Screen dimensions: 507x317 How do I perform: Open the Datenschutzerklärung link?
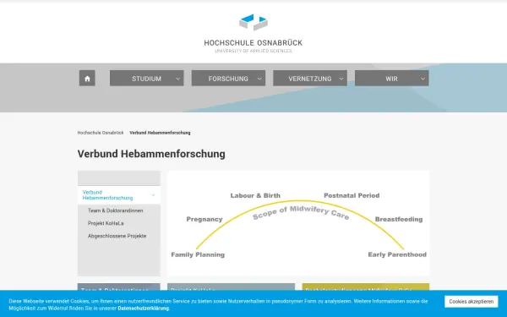(x=144, y=309)
